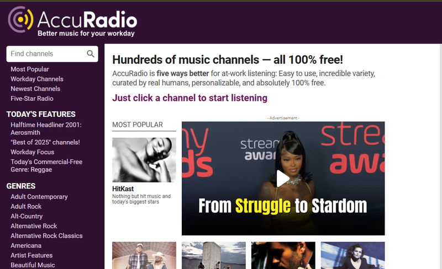Select the Workday Focus feature
The image size is (442, 269).
click(33, 152)
